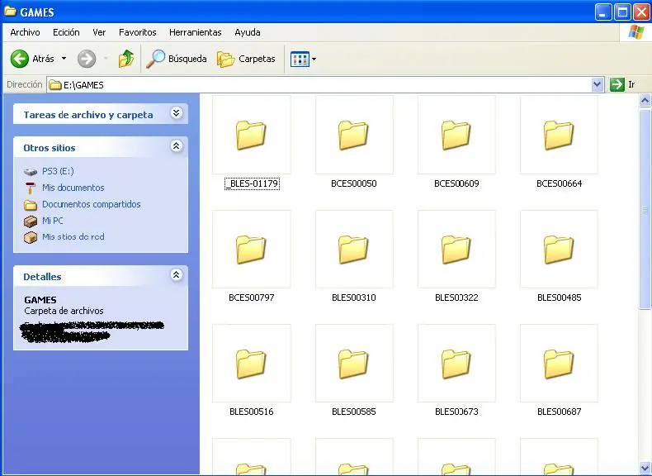The image size is (652, 476).
Task: Expand Tareas de archivo y carpeta panel
Action: 177,113
